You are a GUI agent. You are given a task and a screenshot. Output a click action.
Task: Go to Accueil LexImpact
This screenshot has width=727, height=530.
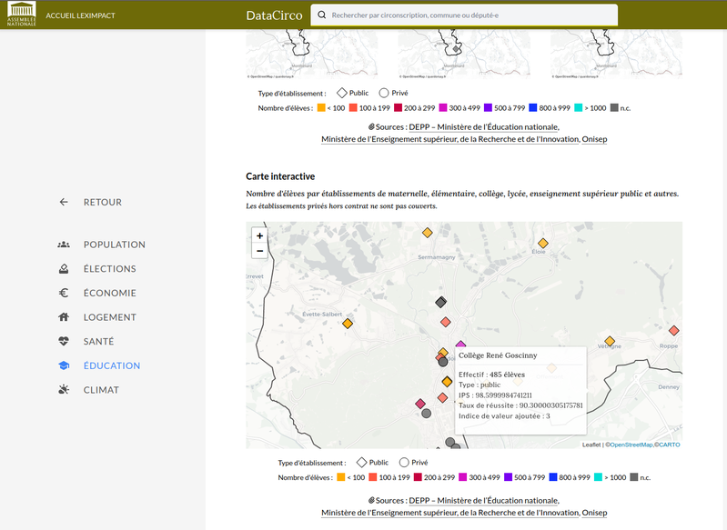point(86,15)
